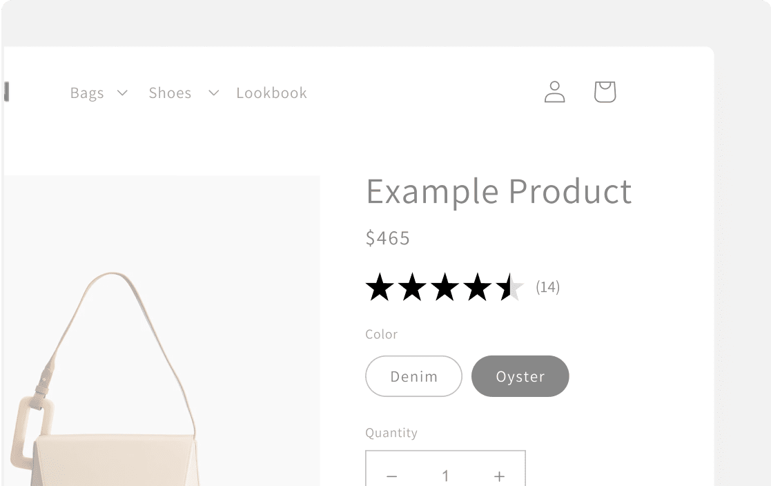Open the shopping bag cart icon
Screen dimensions: 771x486
pyautogui.click(x=605, y=92)
